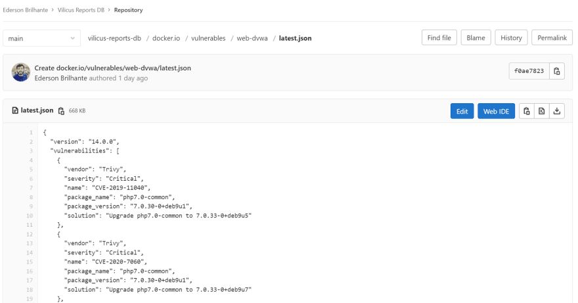Open Blame view for this file
The width and height of the screenshot is (578, 303).
[x=475, y=38]
